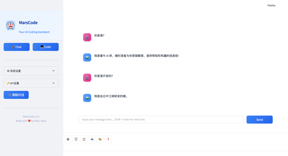The height and width of the screenshot is (156, 288).
Task: Click the clipboard icon in bottom toolbar
Action: [x=84, y=139]
